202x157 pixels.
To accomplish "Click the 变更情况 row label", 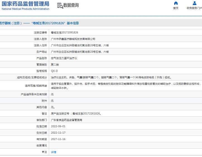I will [42, 146].
